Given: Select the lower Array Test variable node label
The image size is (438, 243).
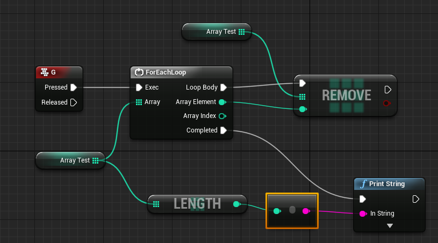Looking at the screenshot, I should 75,160.
